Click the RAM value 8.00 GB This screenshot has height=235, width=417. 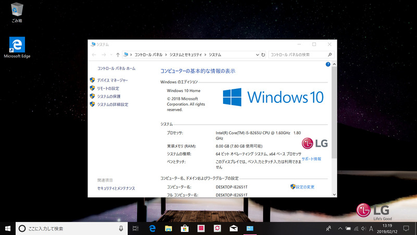click(x=239, y=146)
